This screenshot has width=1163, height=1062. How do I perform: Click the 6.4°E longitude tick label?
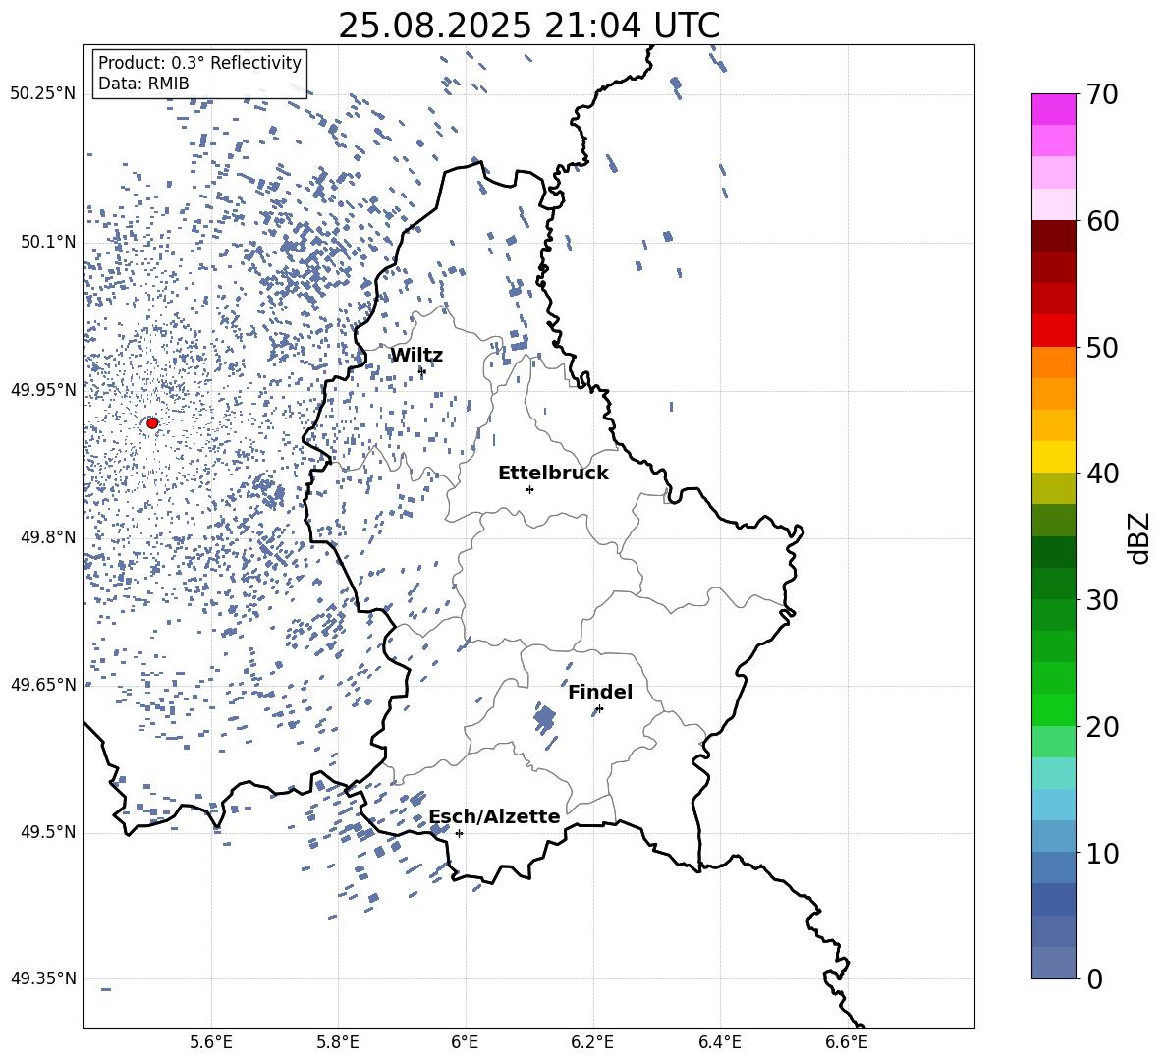pos(719,1042)
